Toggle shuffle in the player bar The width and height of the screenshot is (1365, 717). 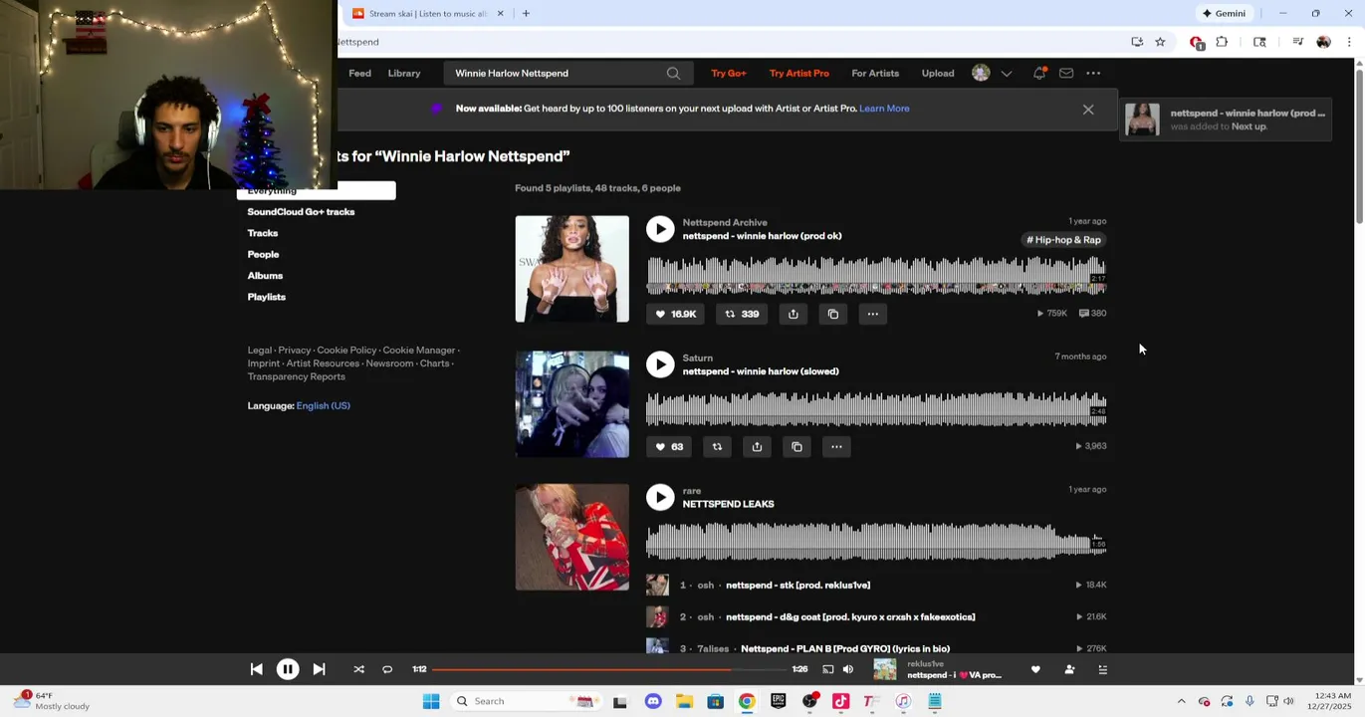coord(358,670)
